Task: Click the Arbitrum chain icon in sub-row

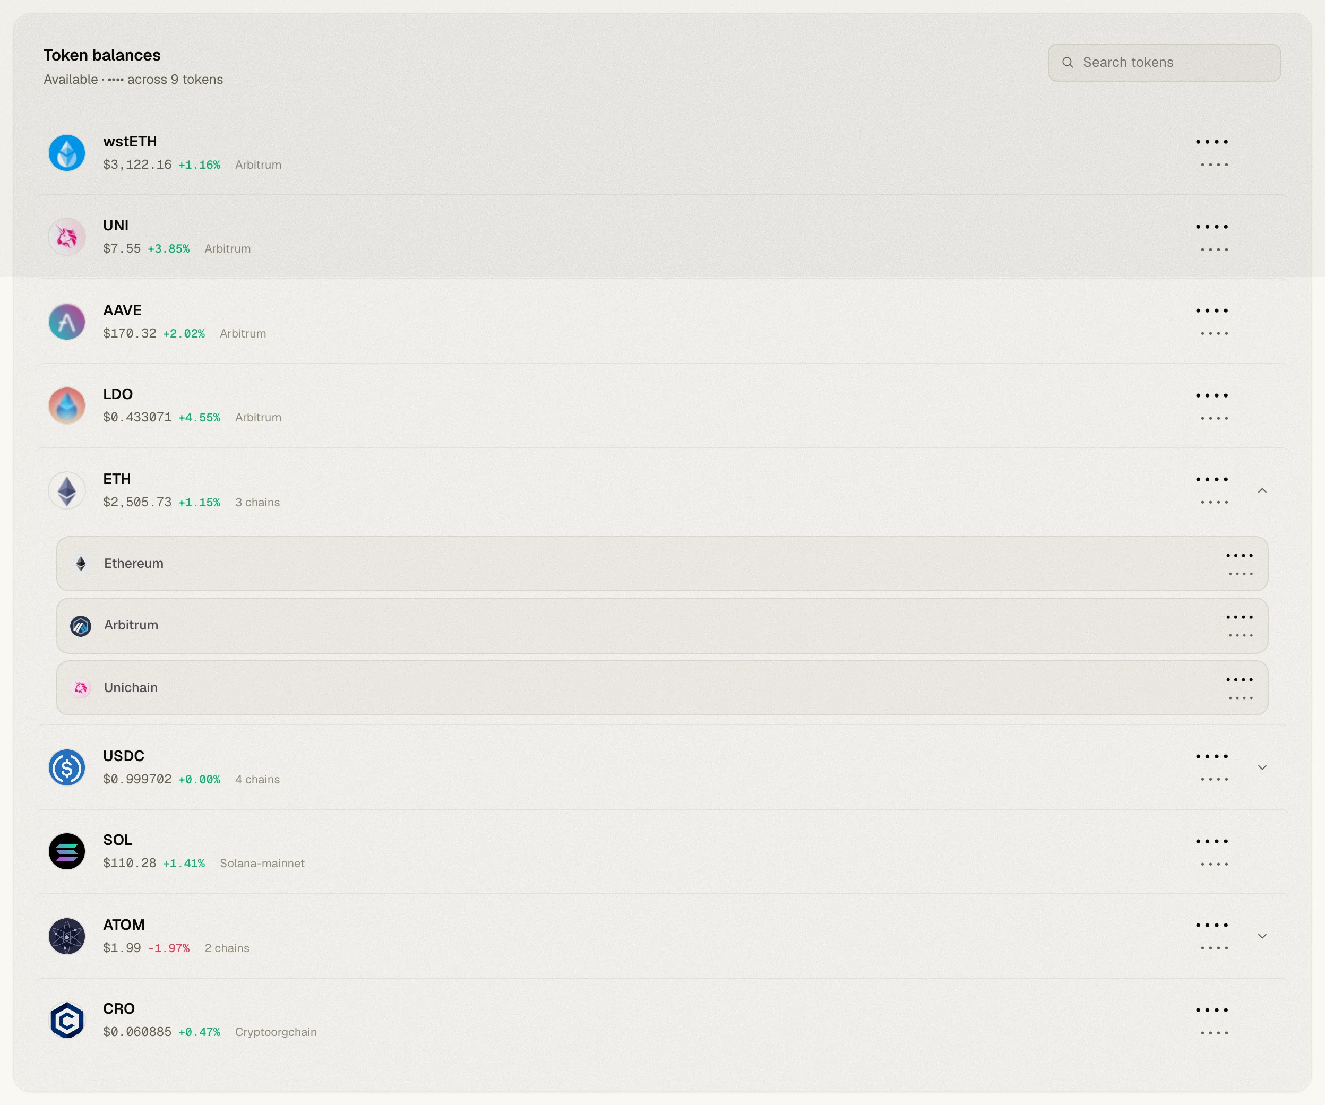Action: point(81,626)
